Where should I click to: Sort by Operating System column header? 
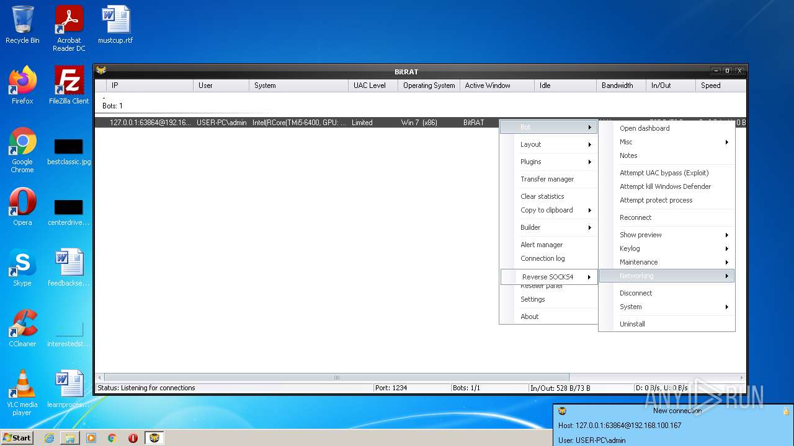429,85
